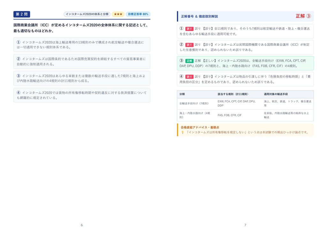The image size is (327, 232).
Task: Click the green 正解 badge in explanation ③
Action: [189, 61]
